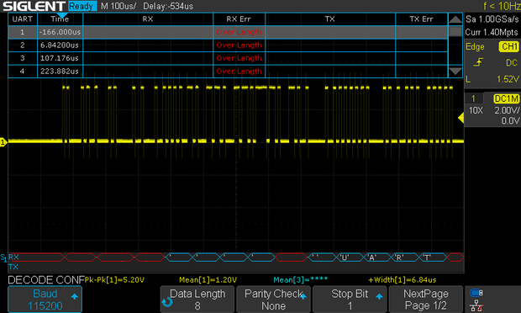Click the trigger level 1.52V readout
521x313 pixels.
(x=508, y=79)
